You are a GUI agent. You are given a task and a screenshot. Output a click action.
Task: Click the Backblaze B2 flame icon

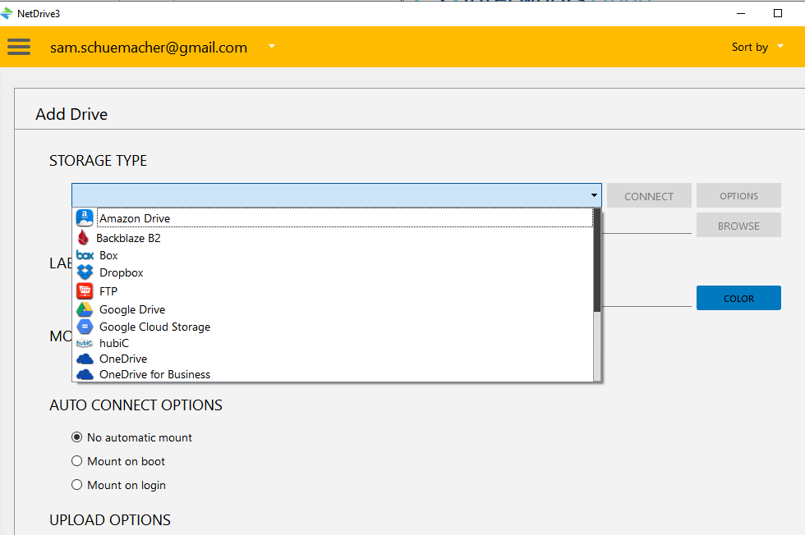click(x=83, y=237)
